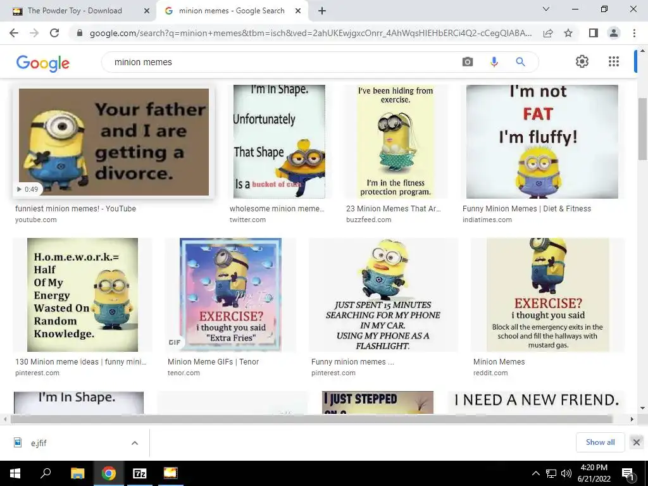Open the 'phone as a flashlight' meme
The width and height of the screenshot is (648, 486).
[x=383, y=295]
